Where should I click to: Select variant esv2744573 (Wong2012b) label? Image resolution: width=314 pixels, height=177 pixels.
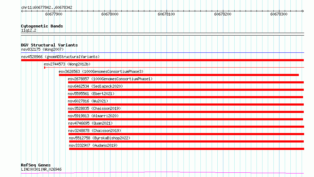click(67, 64)
